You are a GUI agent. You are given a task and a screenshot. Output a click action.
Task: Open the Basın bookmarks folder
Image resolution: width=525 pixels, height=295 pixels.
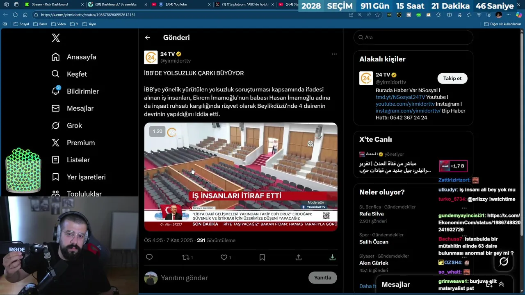click(40, 24)
